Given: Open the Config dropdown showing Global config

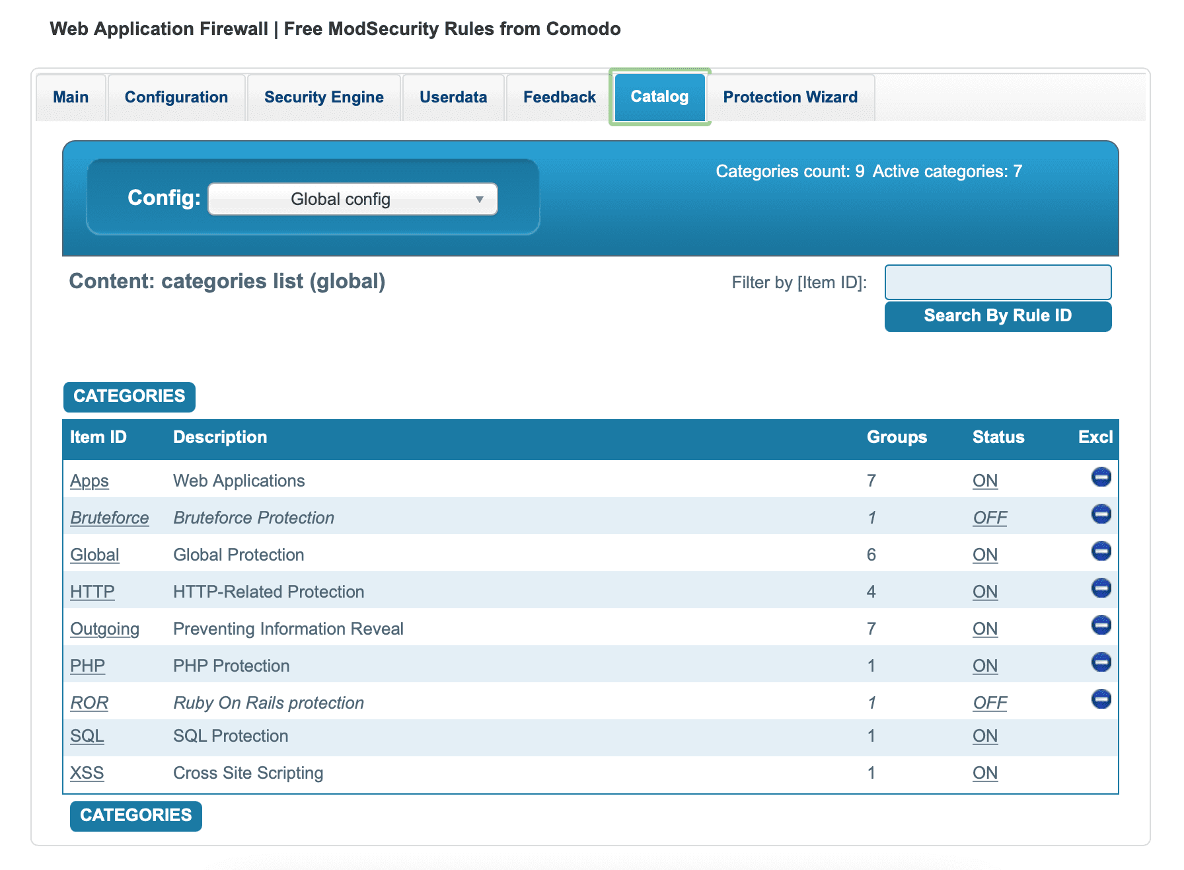Looking at the screenshot, I should click(353, 199).
